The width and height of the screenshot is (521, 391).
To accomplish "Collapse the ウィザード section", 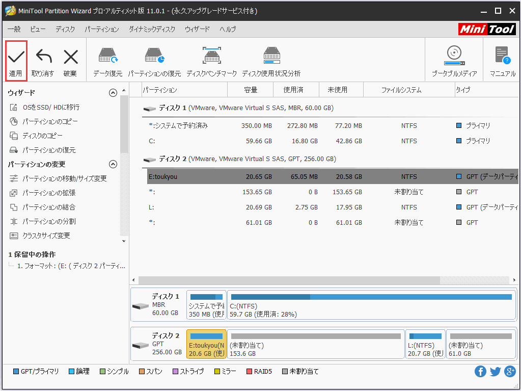I will coord(113,93).
